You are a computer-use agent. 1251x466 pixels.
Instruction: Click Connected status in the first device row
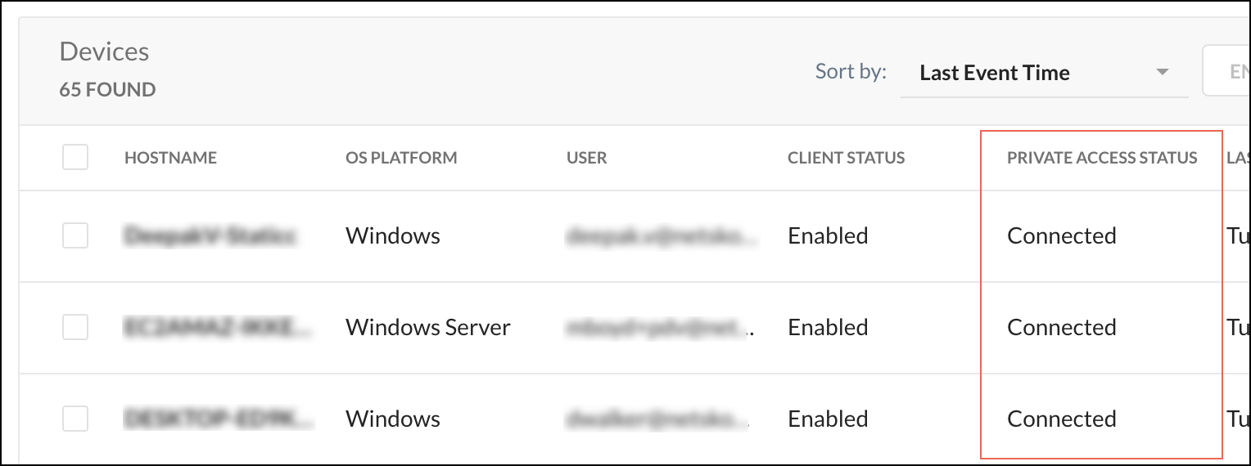1061,236
